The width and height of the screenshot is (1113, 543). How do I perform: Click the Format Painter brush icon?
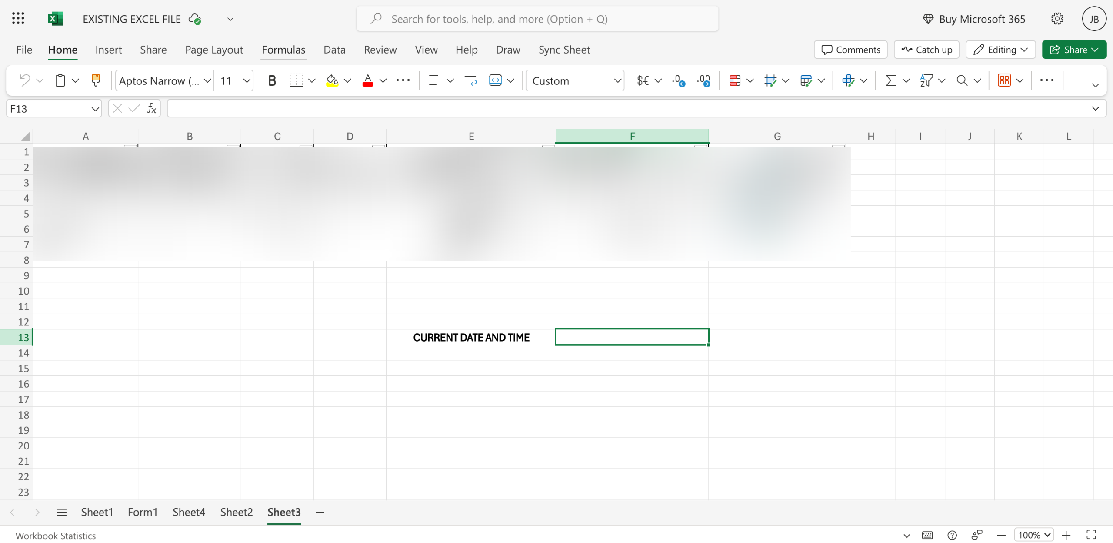[x=96, y=80]
